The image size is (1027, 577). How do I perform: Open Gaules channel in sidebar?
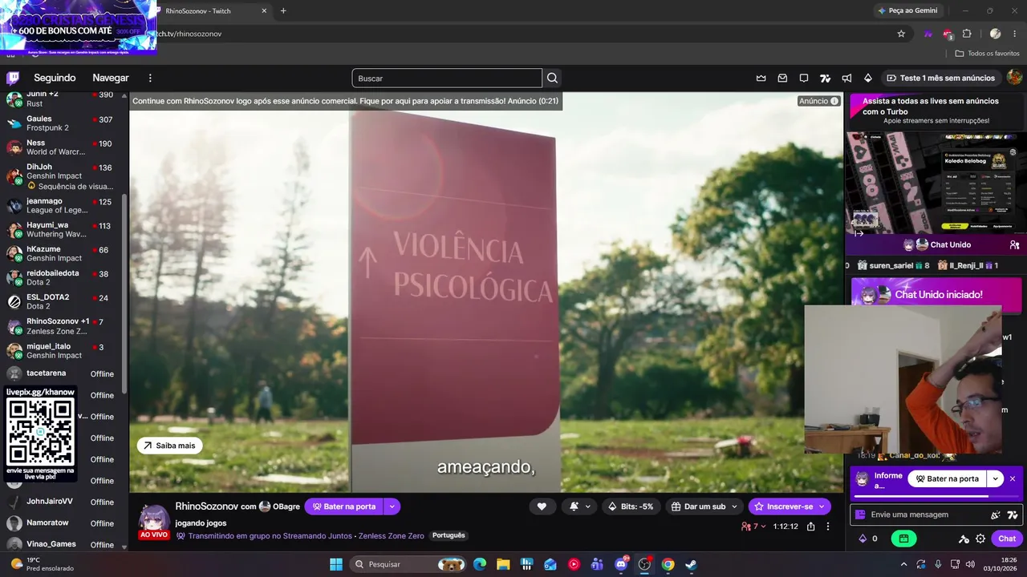[64, 123]
